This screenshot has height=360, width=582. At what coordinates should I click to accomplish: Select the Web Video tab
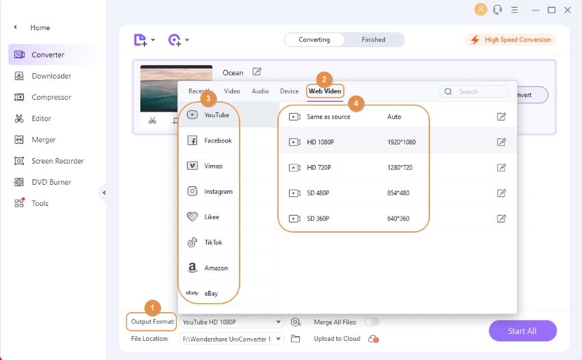tap(325, 91)
